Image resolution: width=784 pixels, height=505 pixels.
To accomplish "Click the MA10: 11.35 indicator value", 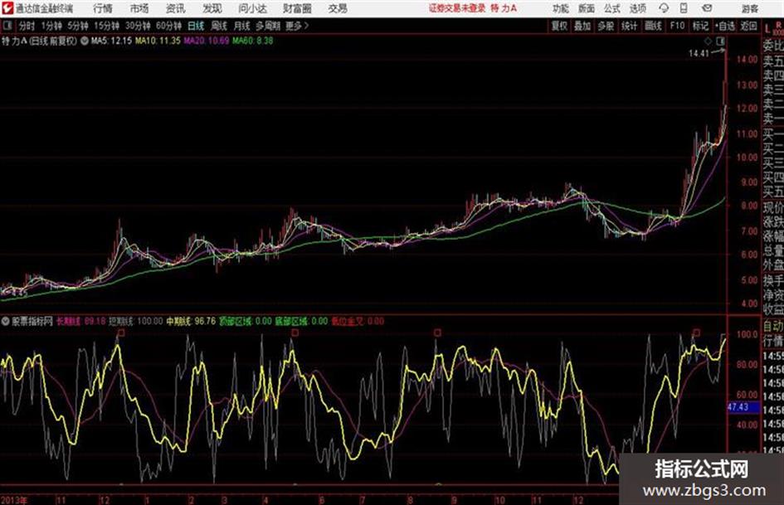I will click(158, 41).
